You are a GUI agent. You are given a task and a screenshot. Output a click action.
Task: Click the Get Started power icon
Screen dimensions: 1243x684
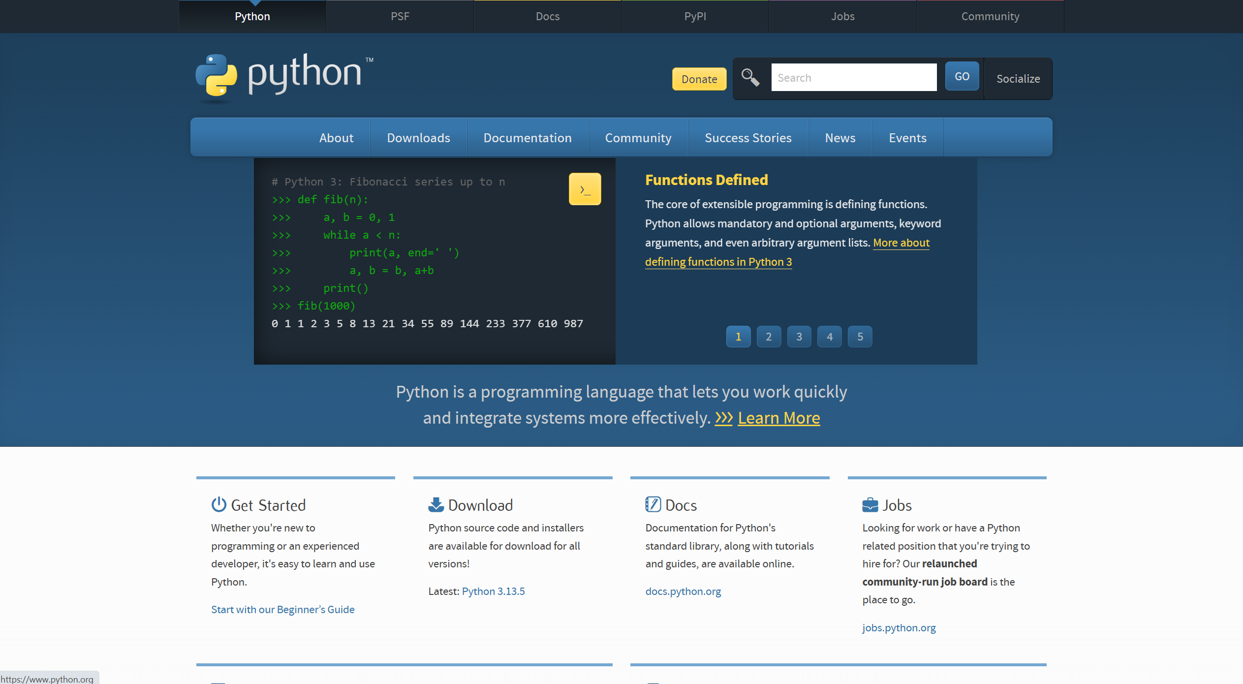coord(218,504)
